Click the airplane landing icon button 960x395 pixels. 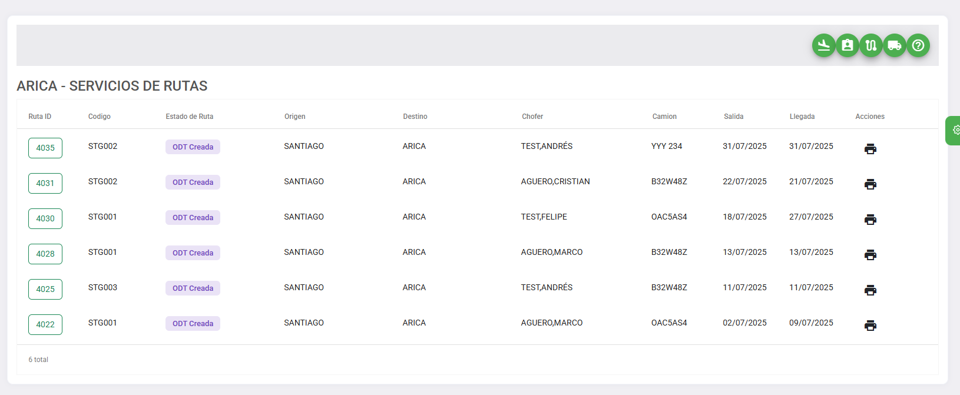coord(823,45)
